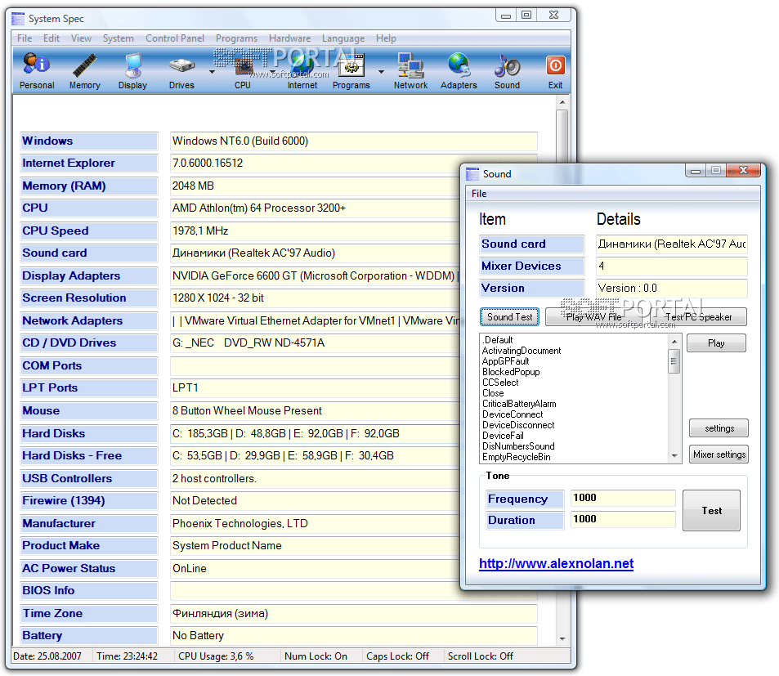Screen dimensions: 779x676
Task: Click the Frequency value field
Action: [623, 498]
